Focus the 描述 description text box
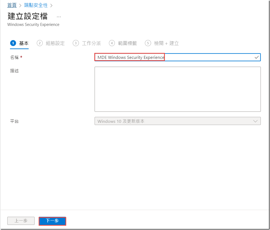This screenshot has height=230, width=270. point(177,89)
